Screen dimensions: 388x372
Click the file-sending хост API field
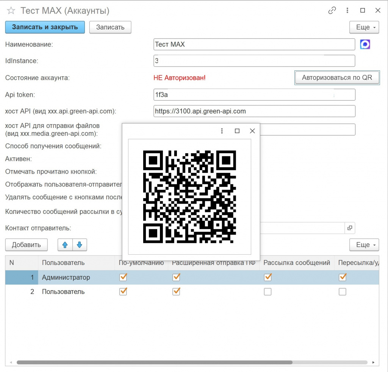(x=308, y=129)
